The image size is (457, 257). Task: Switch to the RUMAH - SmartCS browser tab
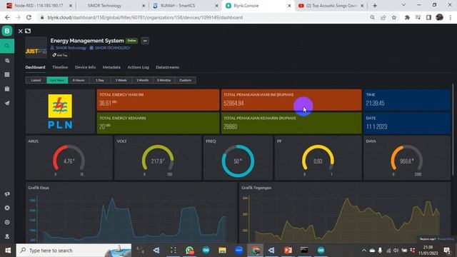point(186,6)
